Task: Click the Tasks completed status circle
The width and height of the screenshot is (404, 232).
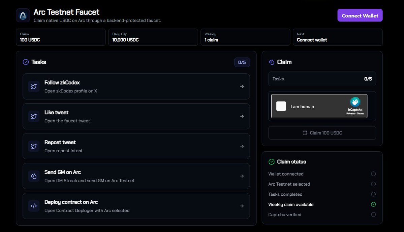Action: pos(373,194)
